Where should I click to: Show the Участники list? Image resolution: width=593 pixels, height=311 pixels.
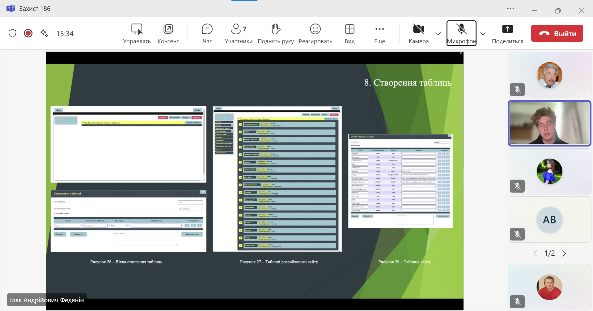[x=238, y=33]
